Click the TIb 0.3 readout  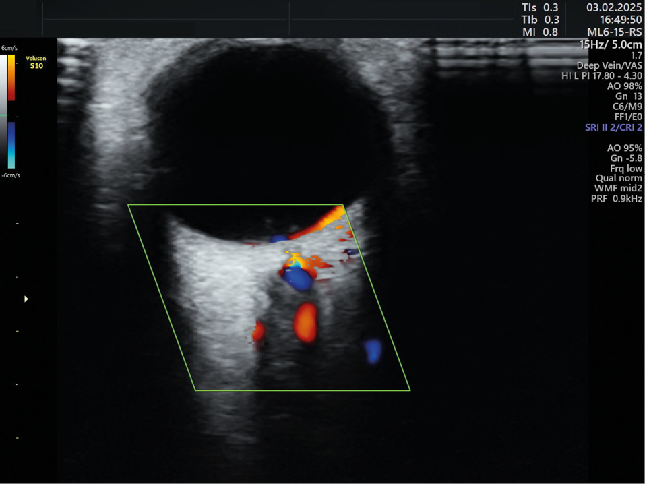click(540, 20)
